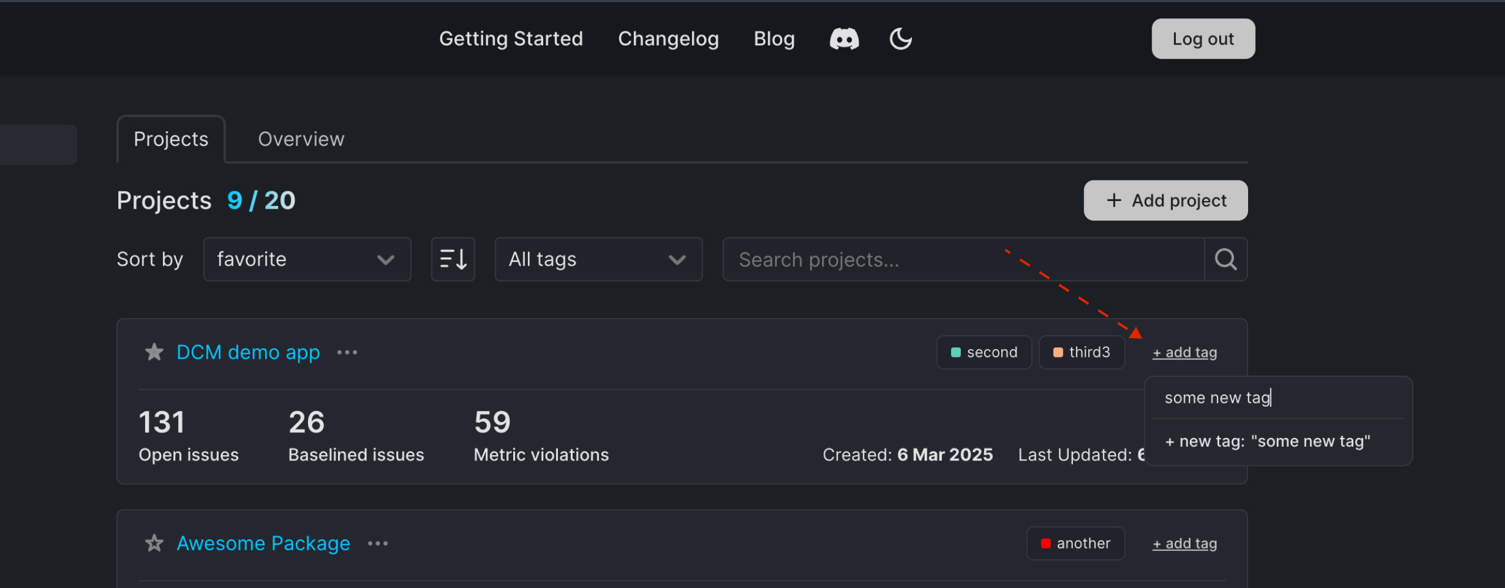The image size is (1505, 588).
Task: Open the Discord community icon
Action: [844, 39]
